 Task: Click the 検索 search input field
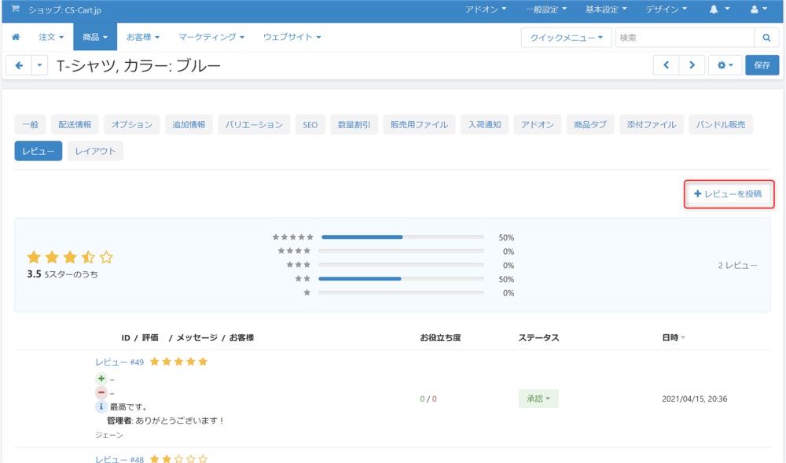tap(684, 38)
